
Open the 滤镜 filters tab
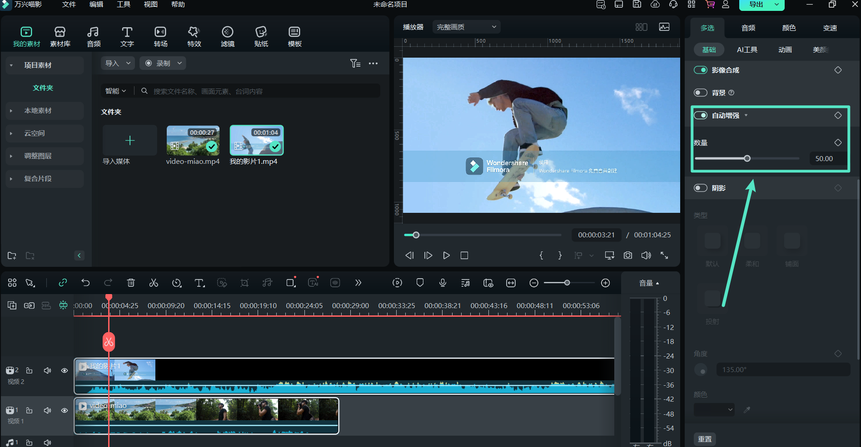(228, 36)
